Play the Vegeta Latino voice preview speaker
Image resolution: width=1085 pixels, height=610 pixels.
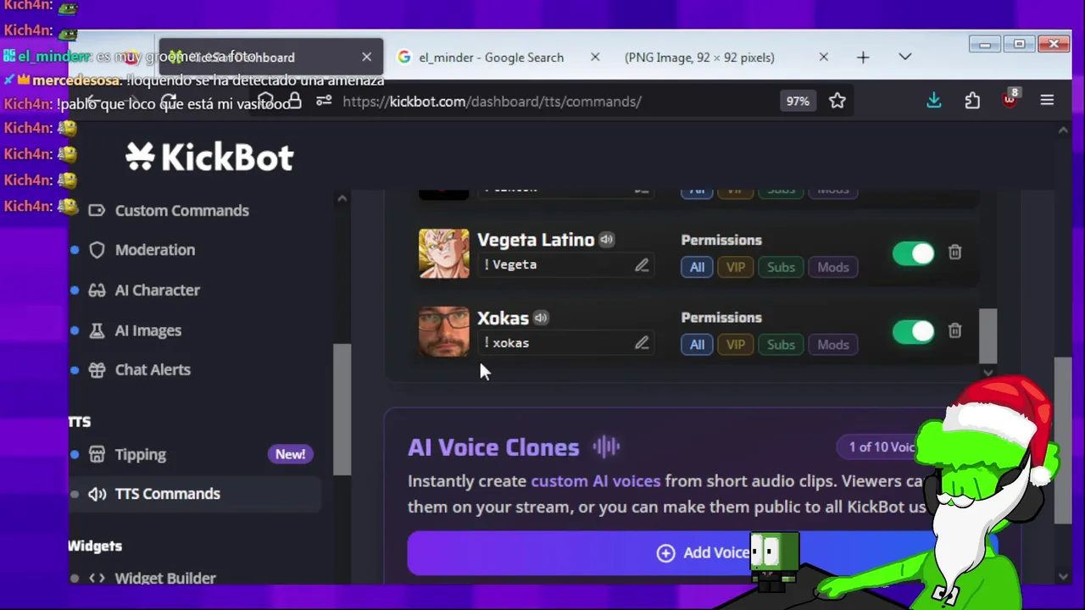tap(606, 240)
